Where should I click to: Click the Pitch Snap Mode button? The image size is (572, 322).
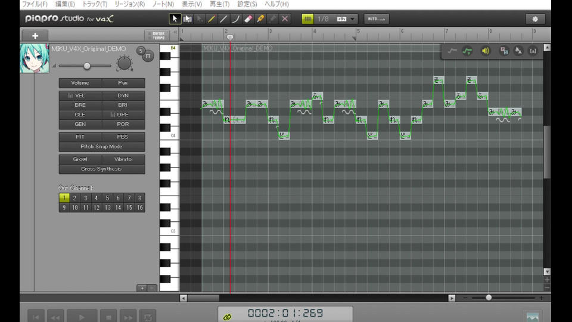tap(102, 147)
